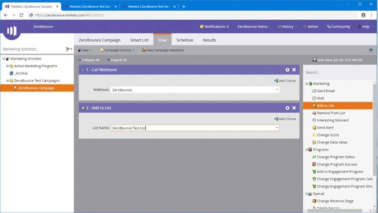This screenshot has height=213, width=378.
Task: Click the browser extension icon
Action: tap(363, 15)
